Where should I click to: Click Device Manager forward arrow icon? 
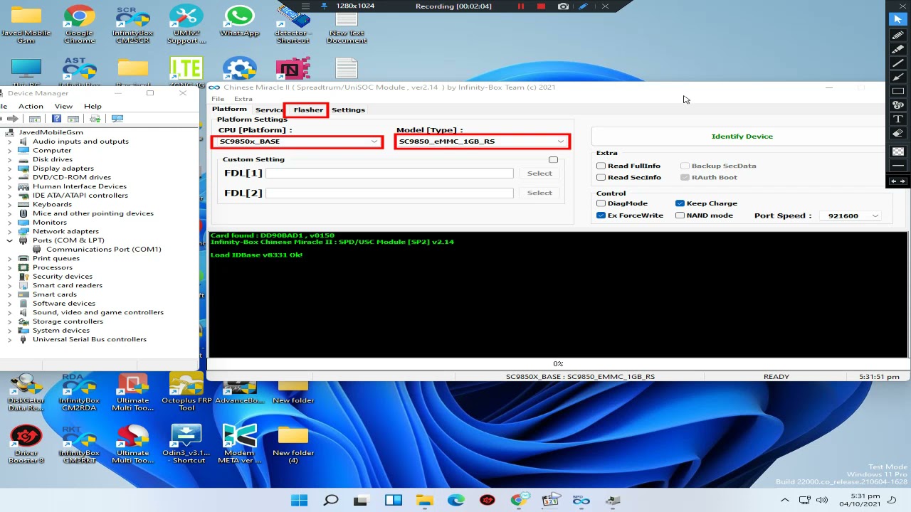pyautogui.click(x=12, y=119)
